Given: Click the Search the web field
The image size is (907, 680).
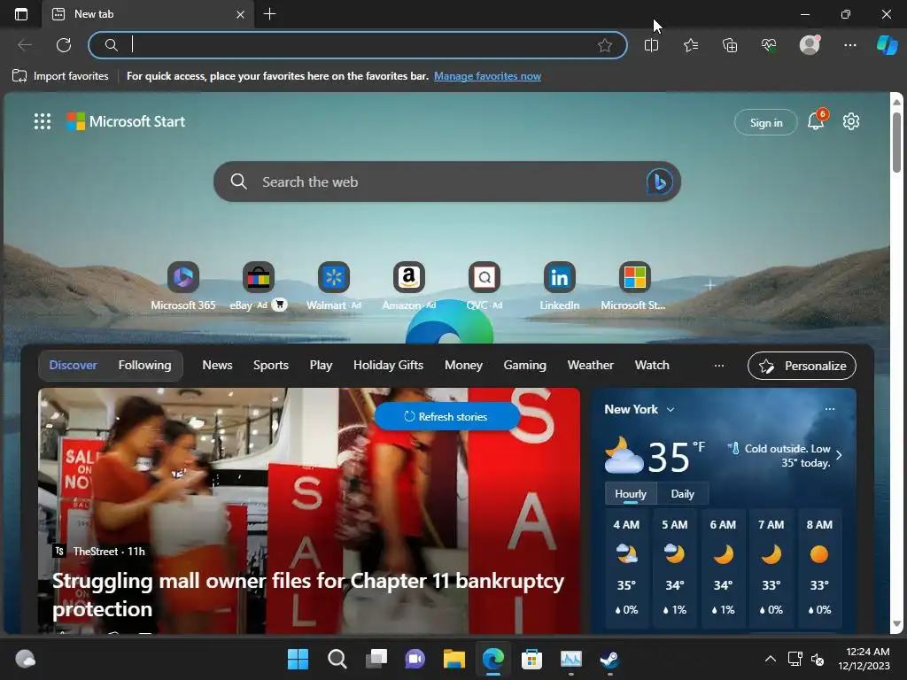Looking at the screenshot, I should coord(447,182).
